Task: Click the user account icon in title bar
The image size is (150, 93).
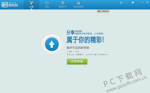Action: (121, 2)
